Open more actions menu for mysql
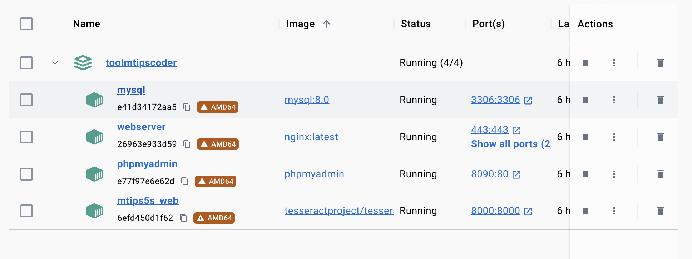This screenshot has height=259, width=692. point(614,100)
